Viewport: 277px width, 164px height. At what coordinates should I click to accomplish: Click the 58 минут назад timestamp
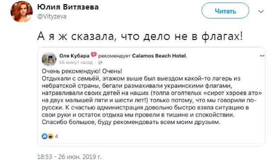click(76, 62)
